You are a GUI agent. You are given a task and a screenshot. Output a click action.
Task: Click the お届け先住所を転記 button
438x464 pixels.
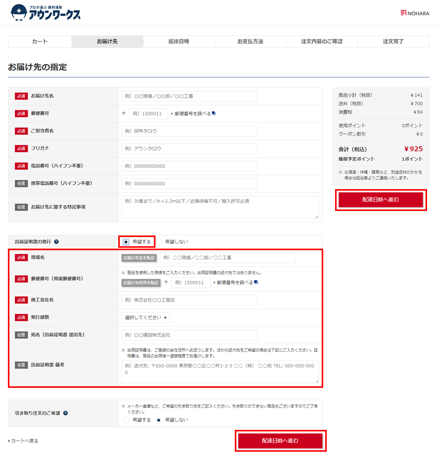[x=141, y=283]
